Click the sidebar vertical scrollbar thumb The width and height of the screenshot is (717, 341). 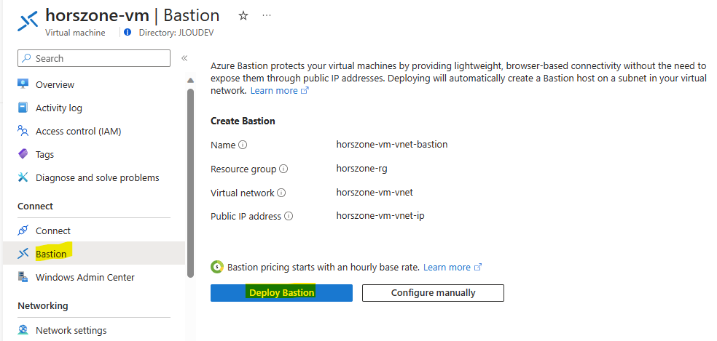(x=191, y=182)
